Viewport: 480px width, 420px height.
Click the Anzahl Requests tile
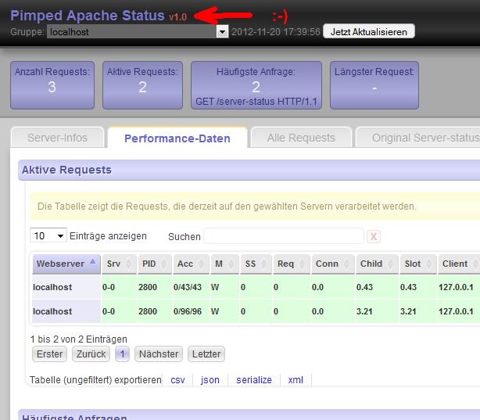pyautogui.click(x=52, y=85)
